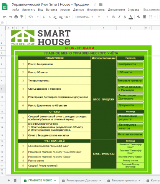Switch to Типовые проекты sheet tab

pyautogui.click(x=124, y=181)
